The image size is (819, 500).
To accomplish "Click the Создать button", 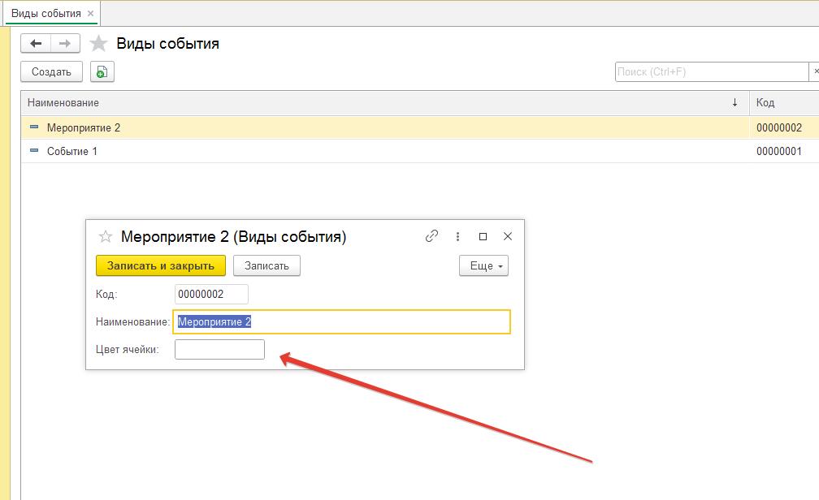I will [51, 72].
